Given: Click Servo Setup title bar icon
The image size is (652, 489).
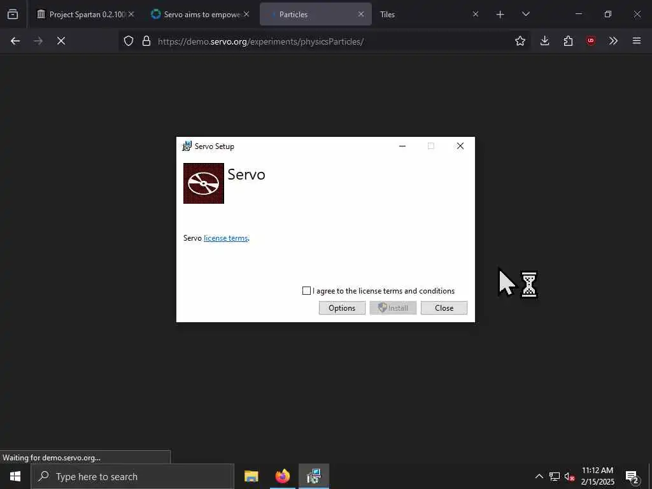Looking at the screenshot, I should pyautogui.click(x=187, y=146).
